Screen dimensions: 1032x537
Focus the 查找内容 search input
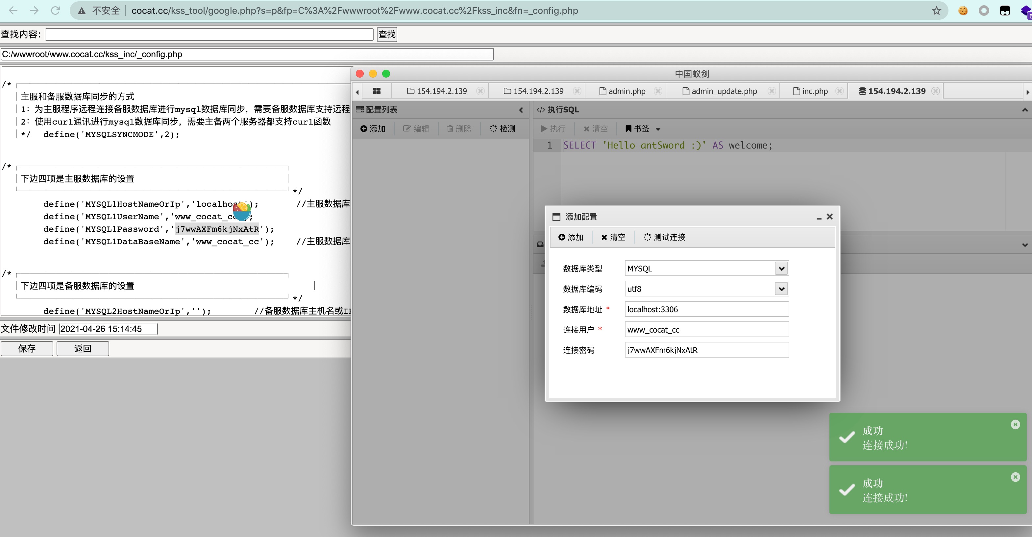209,35
